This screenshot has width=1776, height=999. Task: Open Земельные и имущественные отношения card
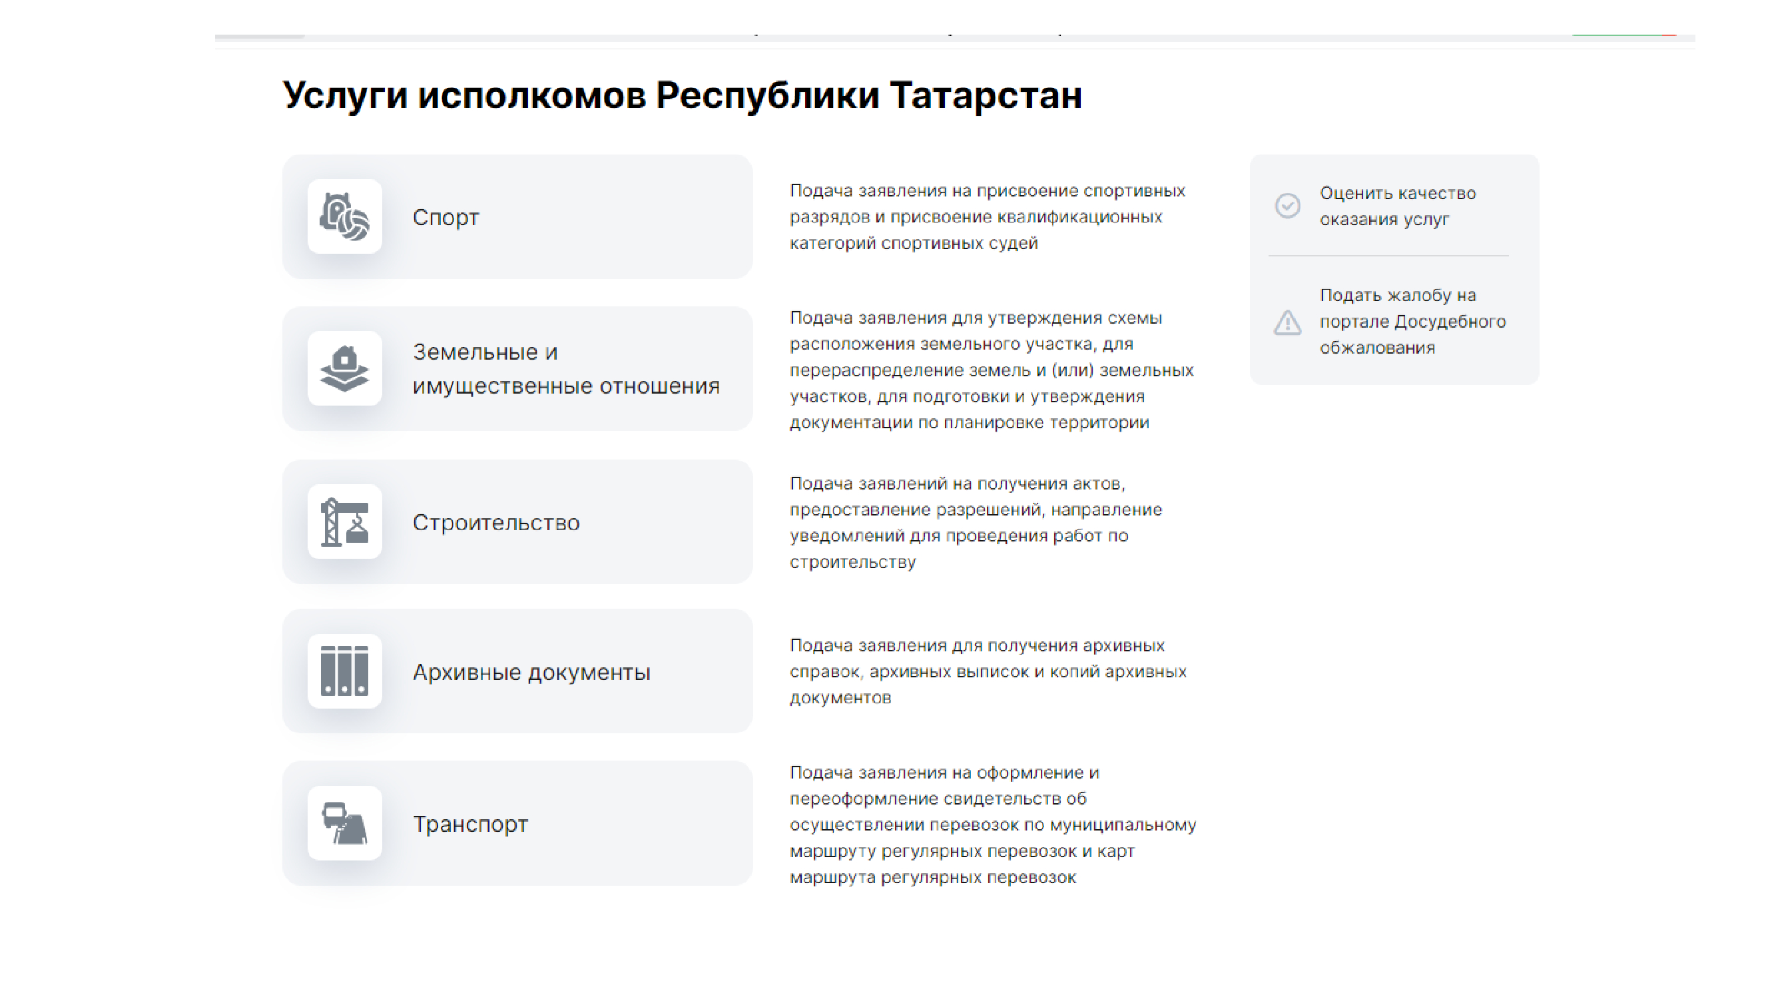pyautogui.click(x=565, y=369)
